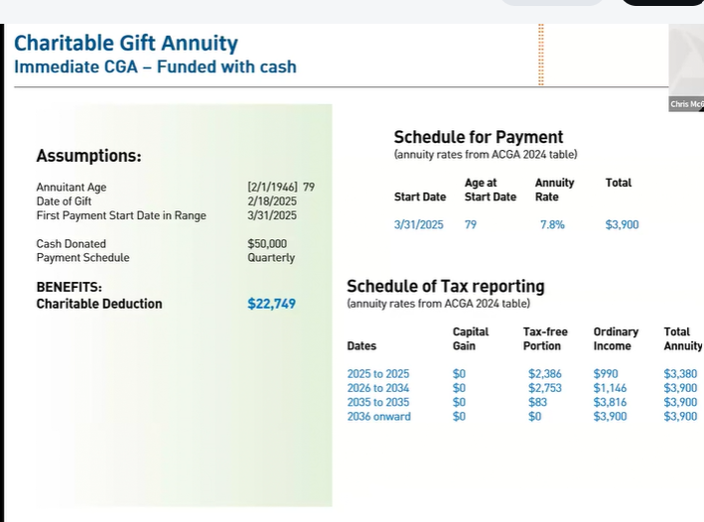
Task: Click the gray pill button at top
Action: 549,3
